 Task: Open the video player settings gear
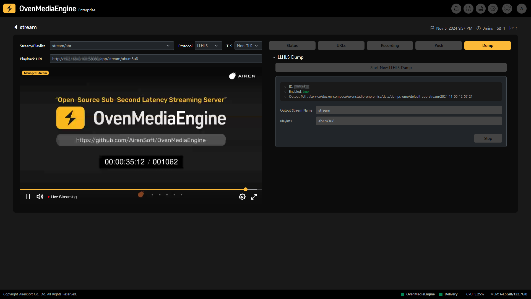[x=242, y=197]
